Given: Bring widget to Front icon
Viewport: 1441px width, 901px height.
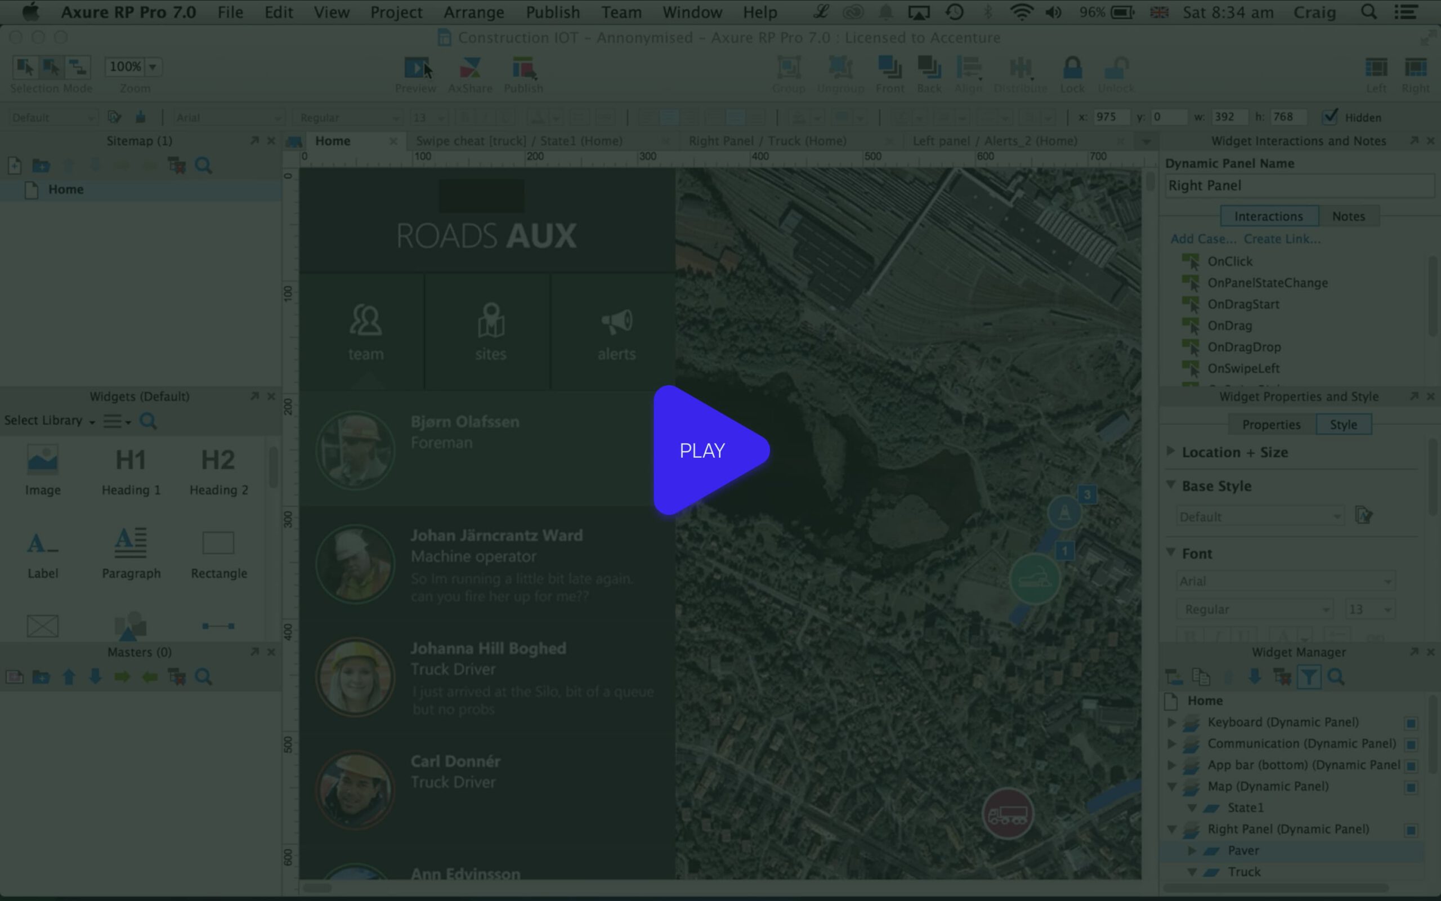Looking at the screenshot, I should tap(889, 69).
